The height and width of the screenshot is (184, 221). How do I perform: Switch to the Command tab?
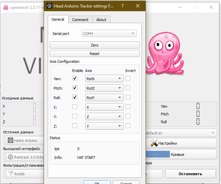click(80, 20)
